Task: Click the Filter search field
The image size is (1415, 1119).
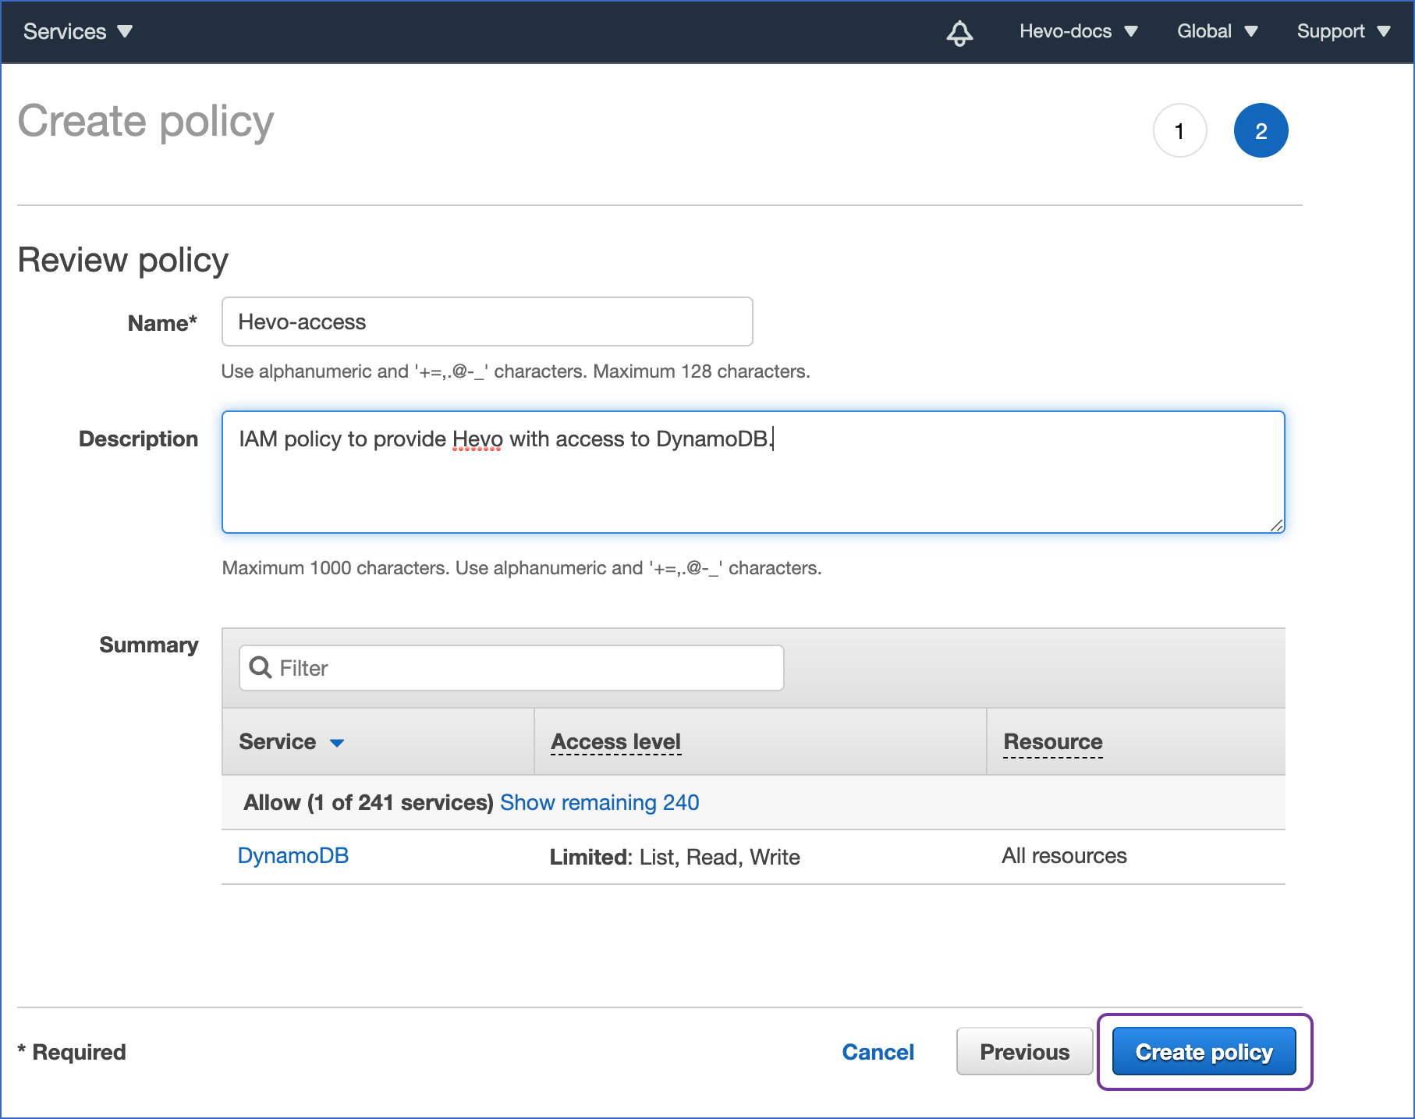Action: 511,668
